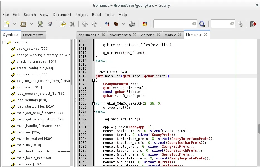
Task: Click the Open file toolbar icon
Action: point(23,24)
